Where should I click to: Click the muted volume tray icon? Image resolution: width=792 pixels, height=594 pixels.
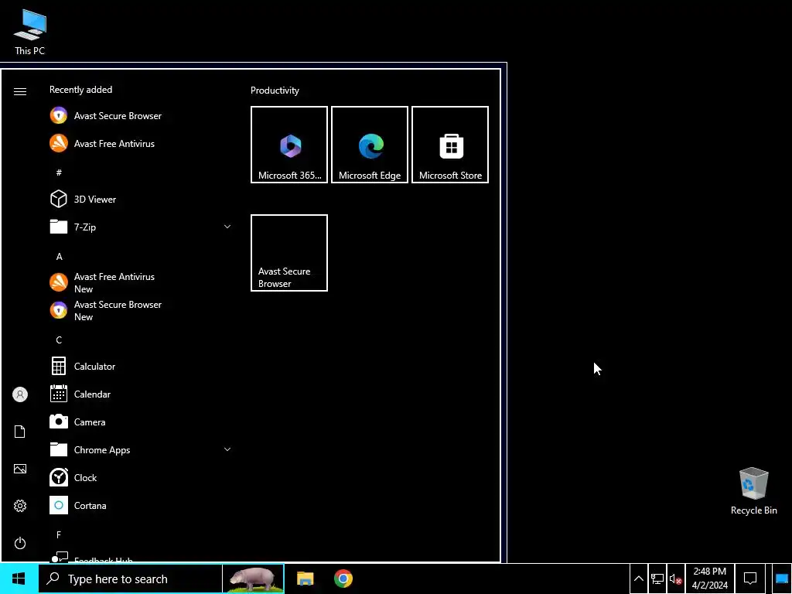coord(676,579)
